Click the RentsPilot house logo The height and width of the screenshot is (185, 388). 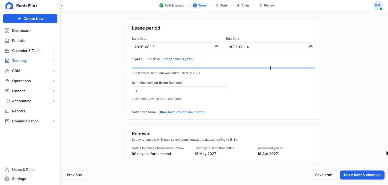click(x=9, y=6)
